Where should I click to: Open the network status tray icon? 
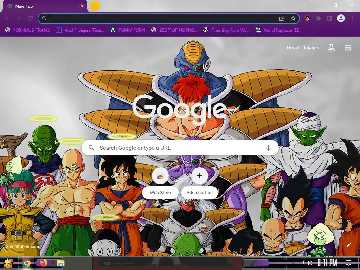point(301,263)
